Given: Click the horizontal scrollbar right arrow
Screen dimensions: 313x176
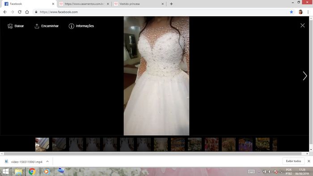Looking at the screenshot, I should pyautogui.click(x=307, y=154).
